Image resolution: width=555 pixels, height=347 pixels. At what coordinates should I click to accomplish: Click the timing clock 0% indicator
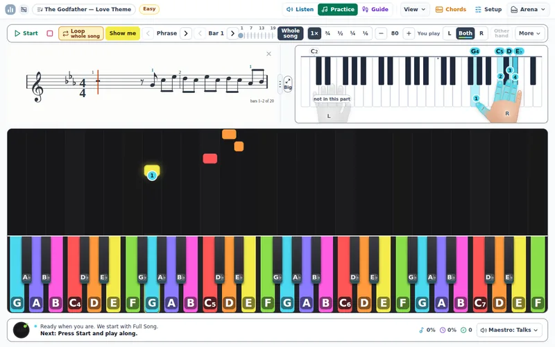point(447,330)
